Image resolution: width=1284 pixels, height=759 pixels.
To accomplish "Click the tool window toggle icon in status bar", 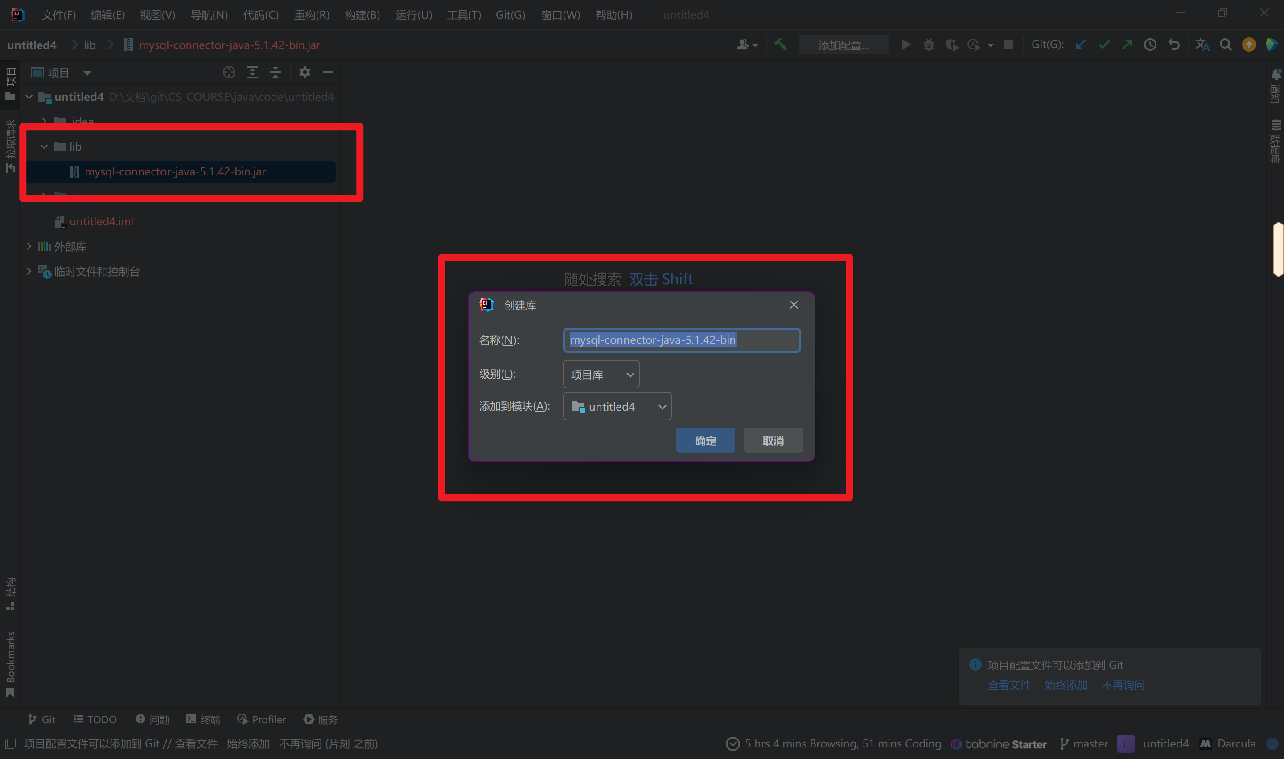I will (x=10, y=743).
